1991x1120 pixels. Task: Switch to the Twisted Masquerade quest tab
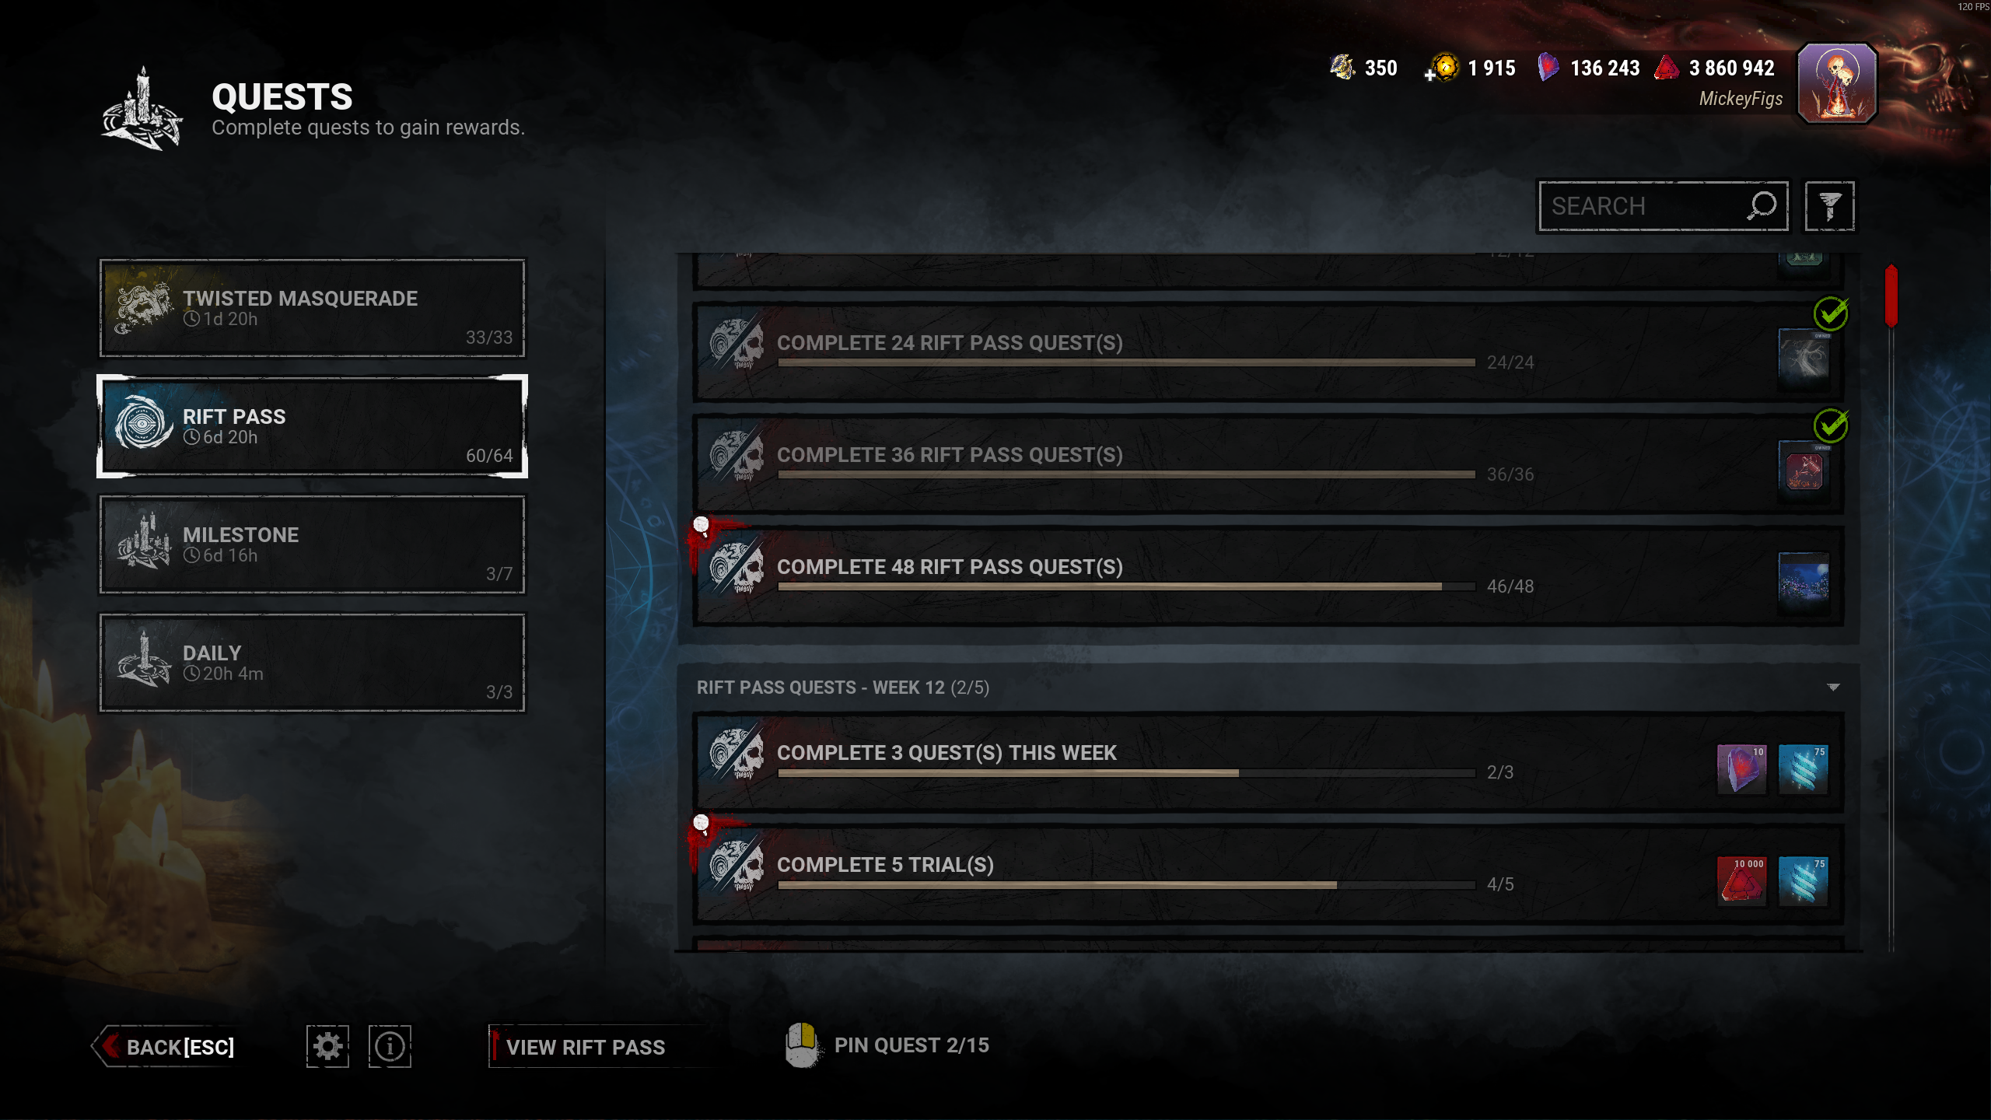[x=312, y=309]
